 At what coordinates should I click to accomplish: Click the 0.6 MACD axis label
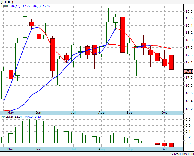pyautogui.click(x=188, y=125)
